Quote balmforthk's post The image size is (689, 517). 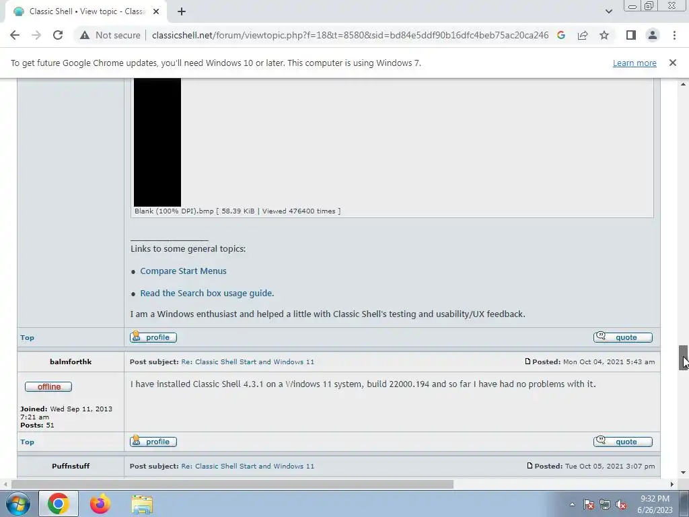pos(623,442)
